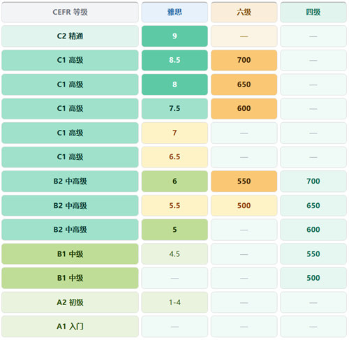The height and width of the screenshot is (340, 349).
Task: Click "B2 中高级" in the 雅思 6 row
Action: tap(70, 182)
